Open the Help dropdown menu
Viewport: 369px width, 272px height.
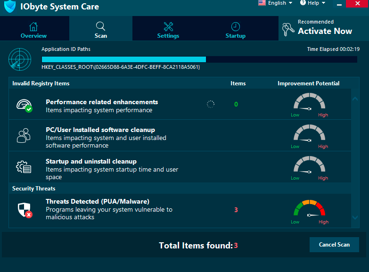coord(313,3)
